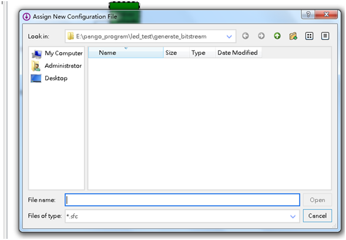Expand the Look in path dropdown
The width and height of the screenshot is (346, 240).
click(x=229, y=36)
